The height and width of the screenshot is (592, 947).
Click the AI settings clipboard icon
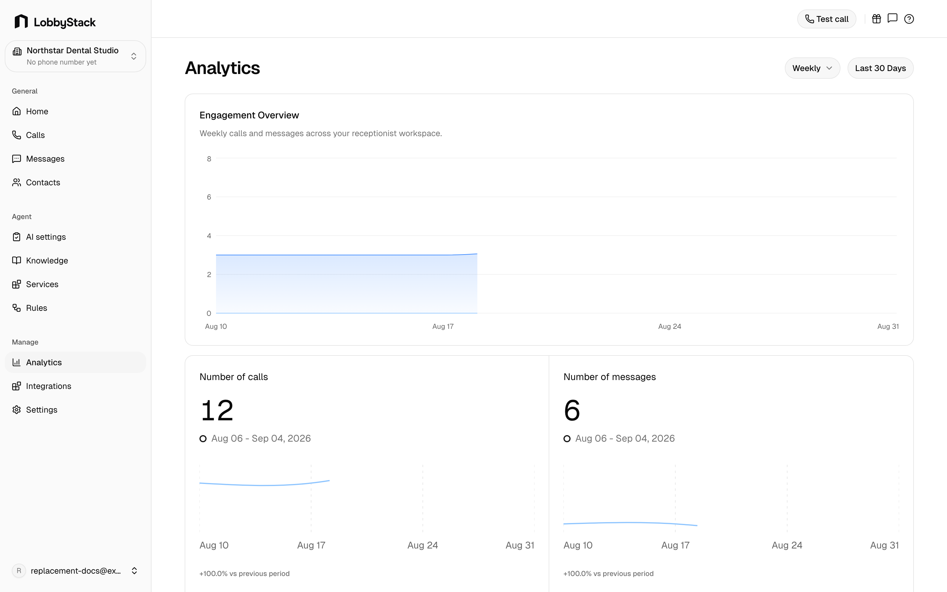pyautogui.click(x=17, y=237)
